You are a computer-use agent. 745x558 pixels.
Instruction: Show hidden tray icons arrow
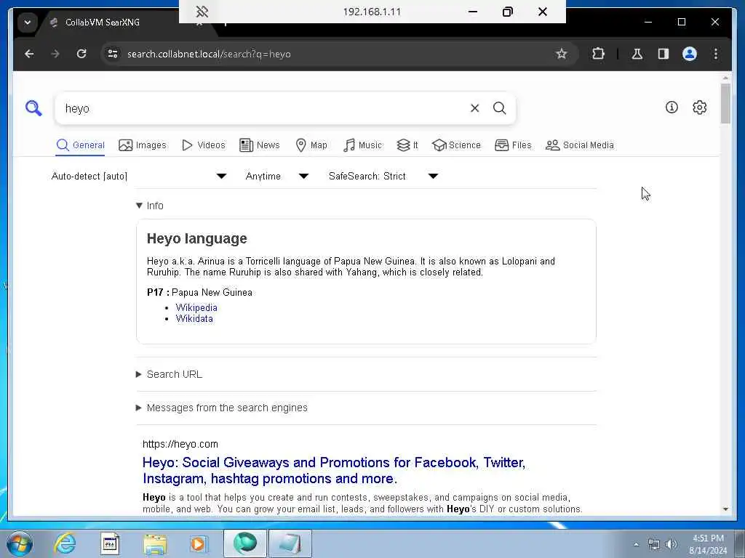coord(636,544)
